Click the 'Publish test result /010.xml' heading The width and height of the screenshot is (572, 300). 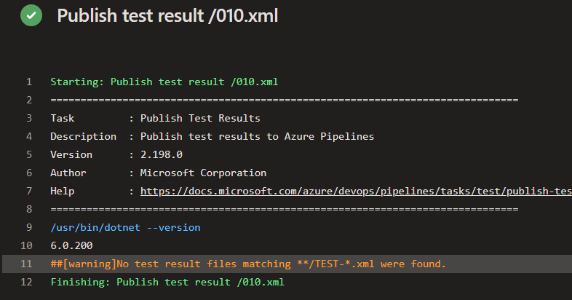pos(167,16)
